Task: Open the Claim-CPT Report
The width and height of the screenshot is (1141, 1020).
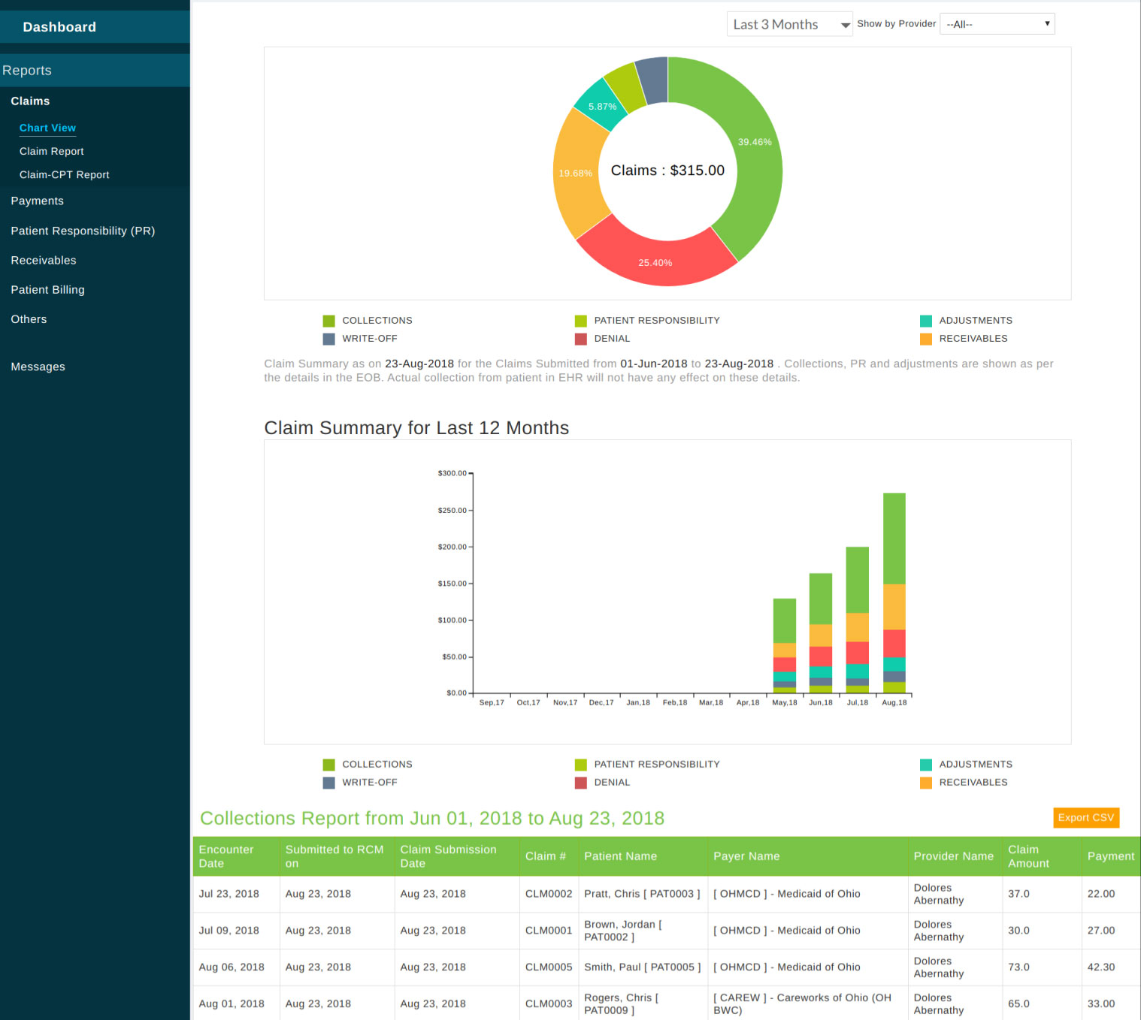Action: pyautogui.click(x=65, y=174)
